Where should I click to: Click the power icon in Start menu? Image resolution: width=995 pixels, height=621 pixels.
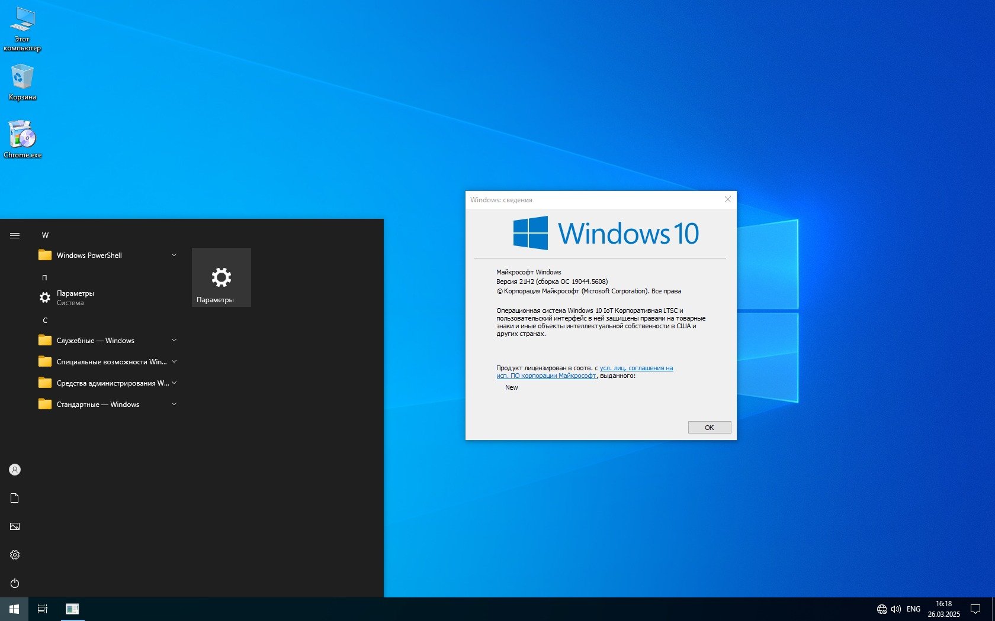[x=15, y=583]
